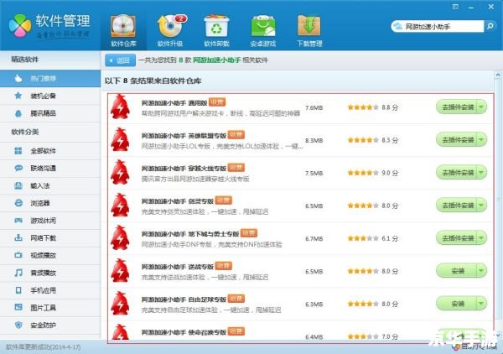503x354 pixels.
Task: Open 网游加速小助手 穿越火线专版 title link
Action: click(x=184, y=168)
